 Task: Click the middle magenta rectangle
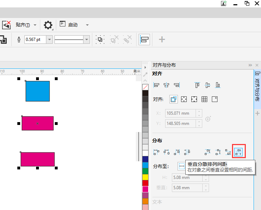tap(37, 123)
